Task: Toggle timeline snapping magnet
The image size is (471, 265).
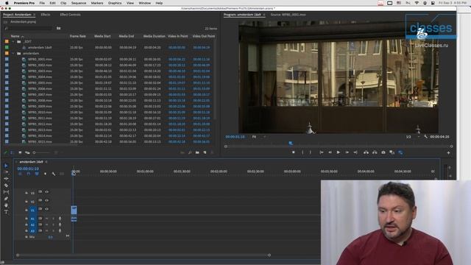Action: tap(28, 174)
